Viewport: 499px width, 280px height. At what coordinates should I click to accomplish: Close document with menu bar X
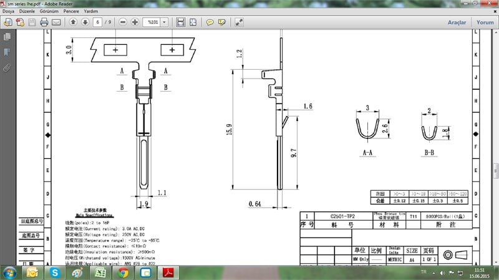pyautogui.click(x=495, y=11)
